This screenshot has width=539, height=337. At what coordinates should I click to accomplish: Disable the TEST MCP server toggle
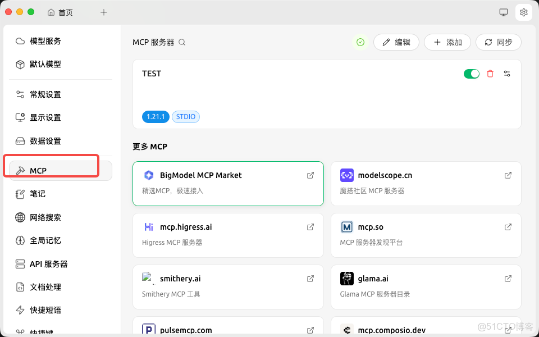coord(472,74)
